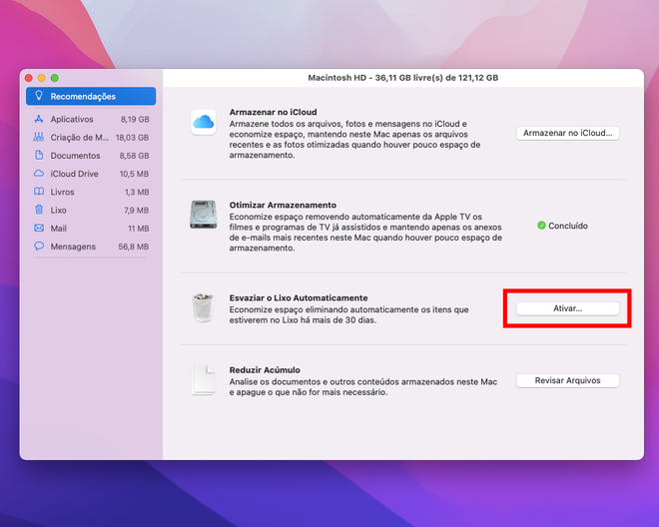Click the green Concluído checkmark icon
The image size is (659, 527).
541,226
